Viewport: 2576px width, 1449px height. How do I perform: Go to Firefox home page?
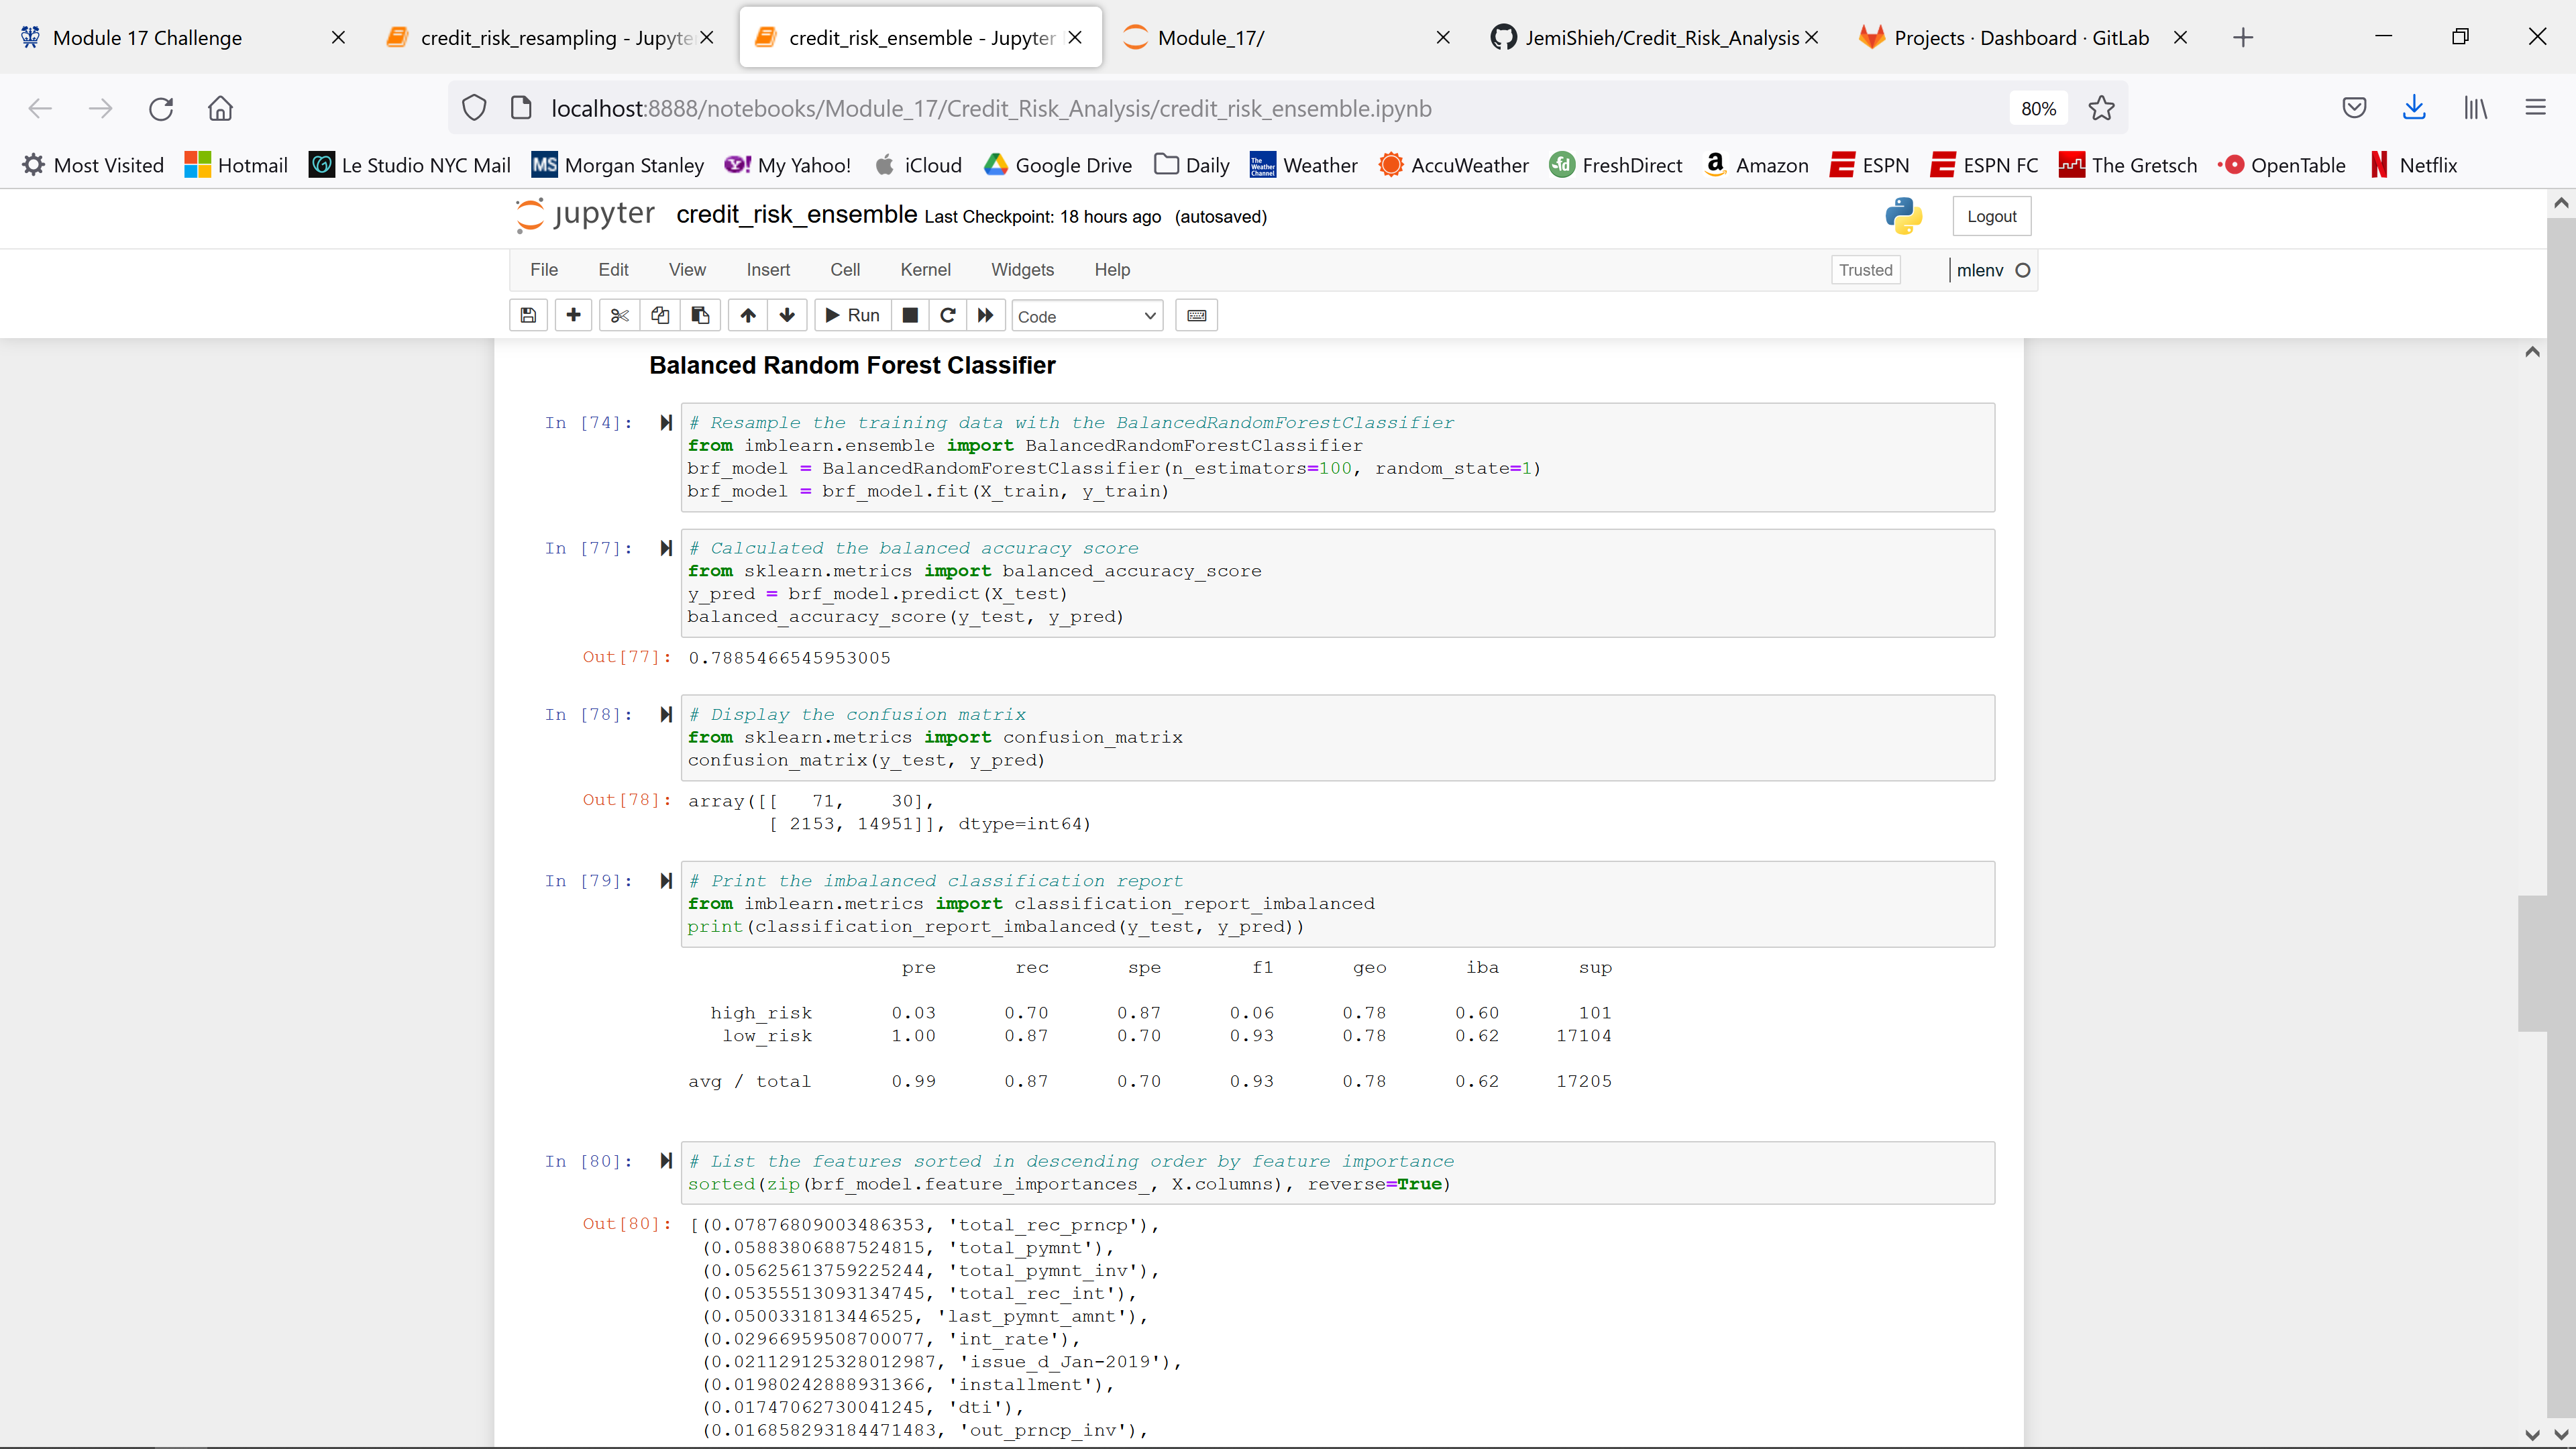click(x=220, y=108)
